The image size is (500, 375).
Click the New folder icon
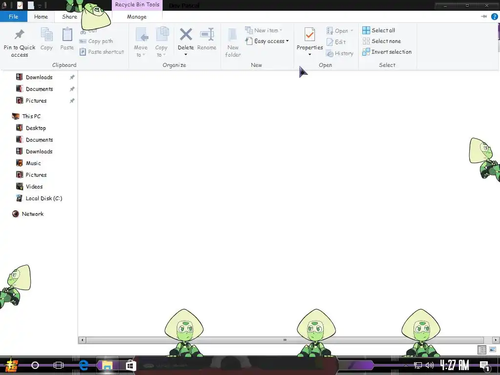point(232,35)
